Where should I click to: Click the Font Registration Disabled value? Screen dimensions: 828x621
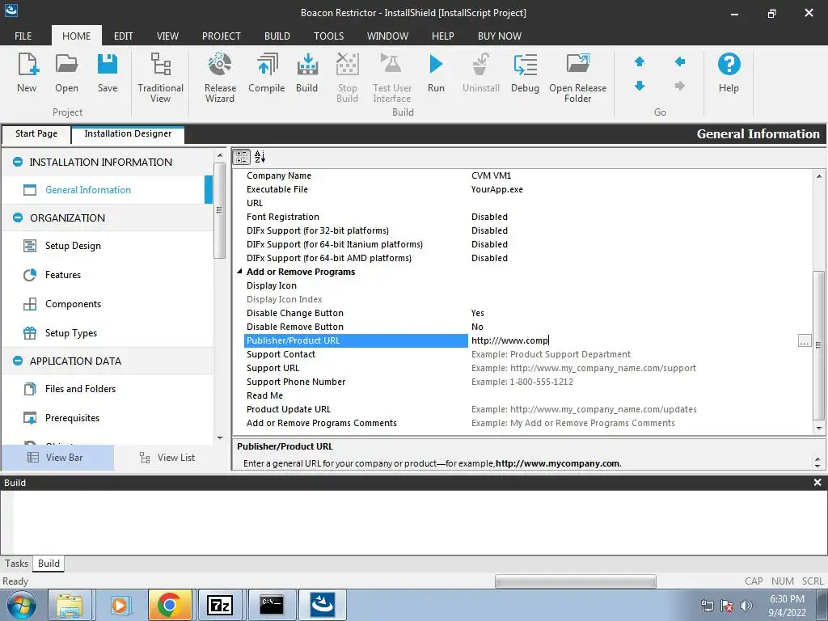point(489,217)
